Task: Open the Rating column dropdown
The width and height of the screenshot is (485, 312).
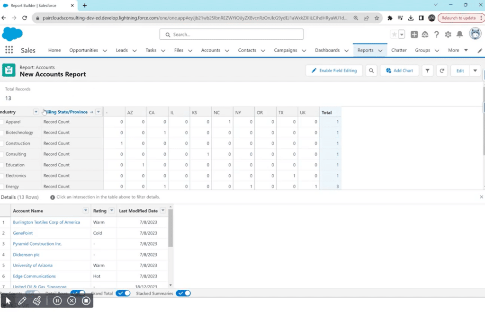Action: (112, 211)
